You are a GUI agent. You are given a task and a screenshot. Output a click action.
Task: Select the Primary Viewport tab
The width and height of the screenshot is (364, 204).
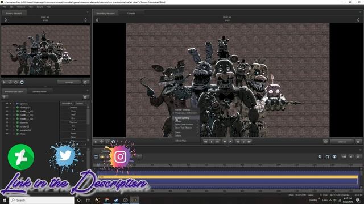point(14,14)
